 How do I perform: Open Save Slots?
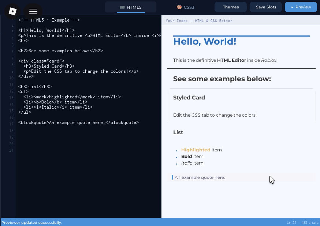click(266, 7)
